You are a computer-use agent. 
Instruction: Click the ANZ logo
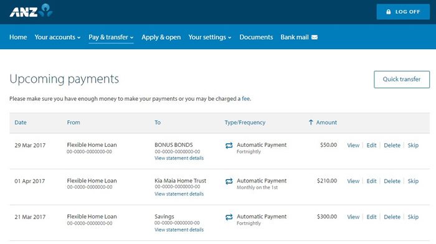coord(31,11)
